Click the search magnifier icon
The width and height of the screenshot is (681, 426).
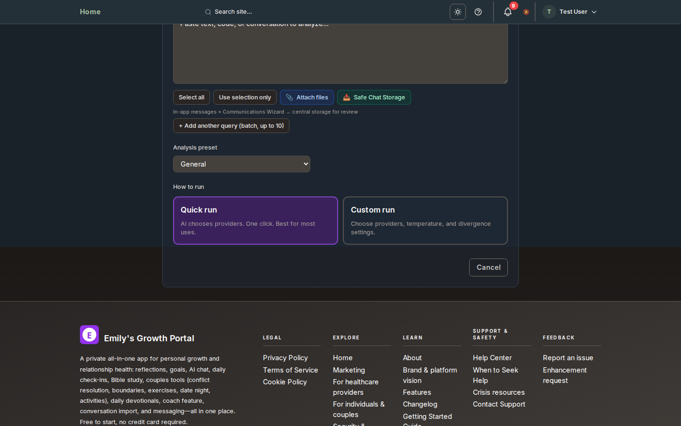(208, 12)
